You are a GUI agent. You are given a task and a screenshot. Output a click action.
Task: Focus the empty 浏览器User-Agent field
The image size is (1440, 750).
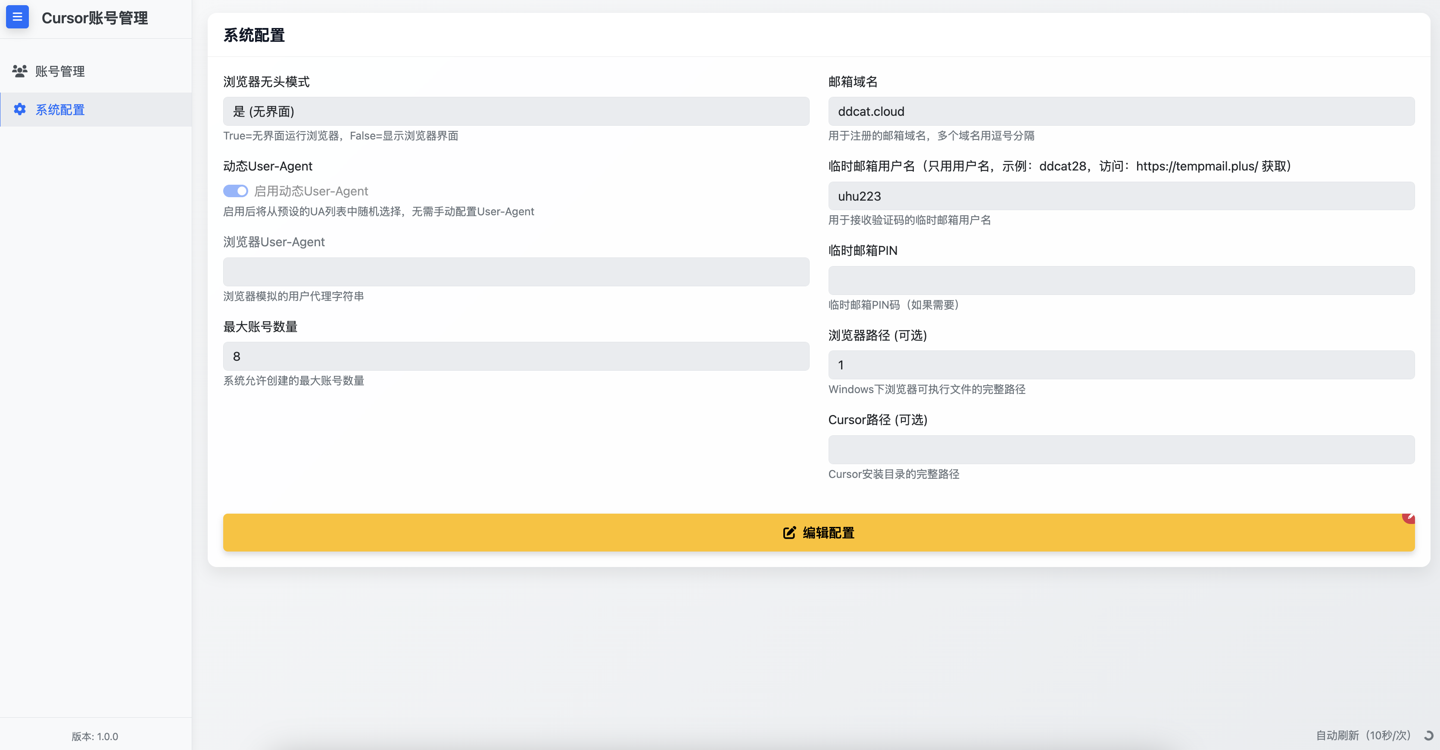tap(515, 272)
